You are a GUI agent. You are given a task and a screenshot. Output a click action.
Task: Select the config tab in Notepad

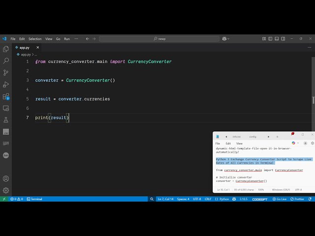coord(252,137)
